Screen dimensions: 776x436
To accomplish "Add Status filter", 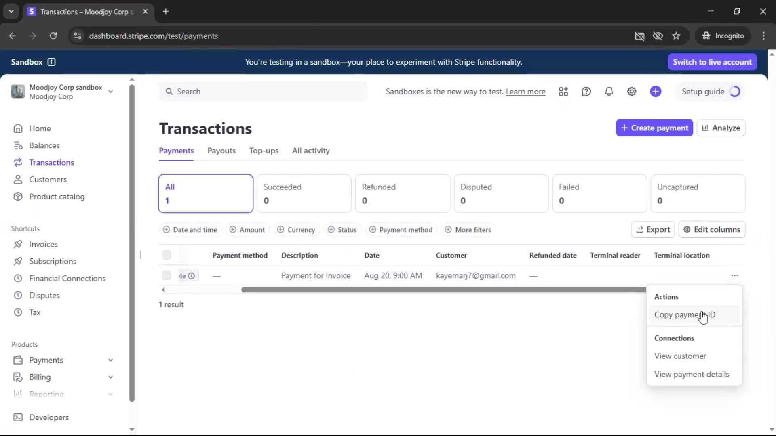I will point(342,230).
